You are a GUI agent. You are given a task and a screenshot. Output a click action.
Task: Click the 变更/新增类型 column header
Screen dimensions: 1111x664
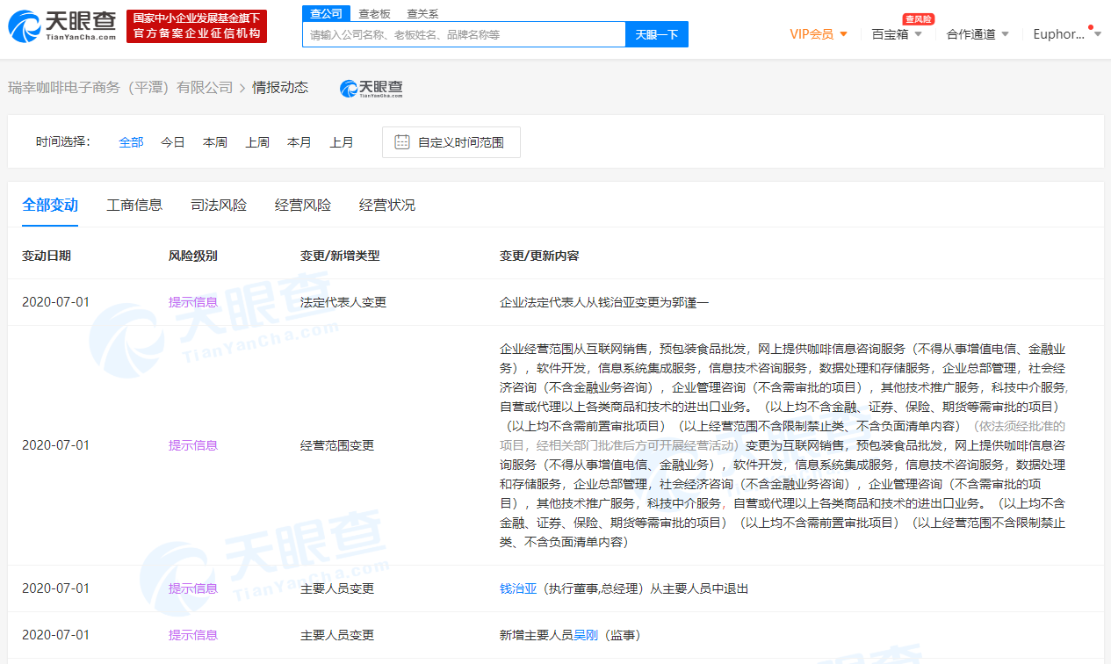pyautogui.click(x=340, y=256)
